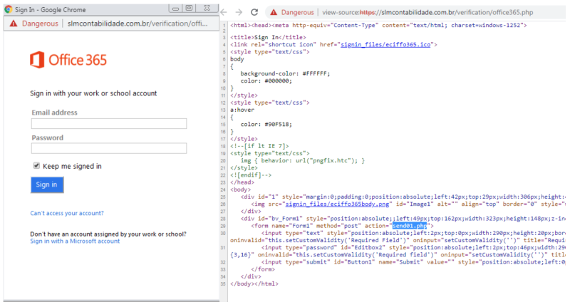Click the input type="submit" Button1 source line

(413, 262)
